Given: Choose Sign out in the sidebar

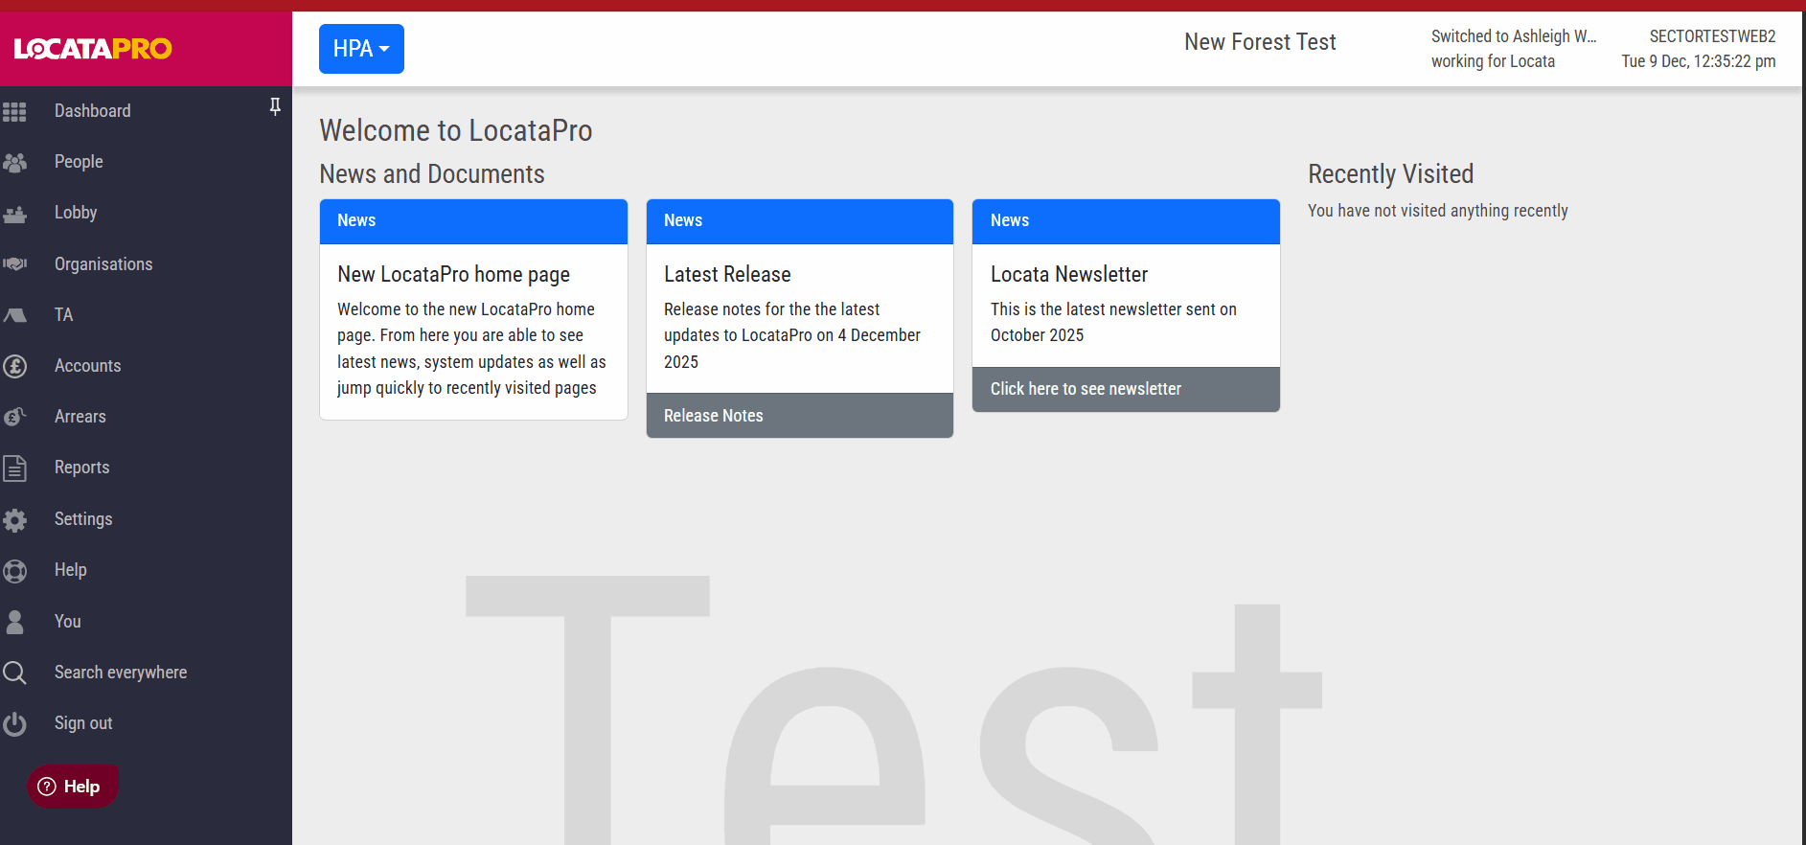Looking at the screenshot, I should tap(83, 723).
